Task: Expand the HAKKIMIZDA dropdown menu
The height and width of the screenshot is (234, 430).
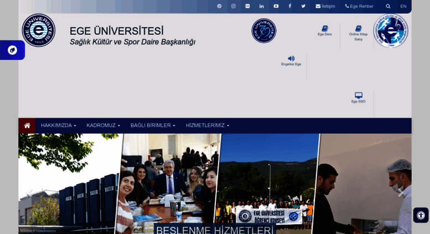Action: tap(59, 126)
